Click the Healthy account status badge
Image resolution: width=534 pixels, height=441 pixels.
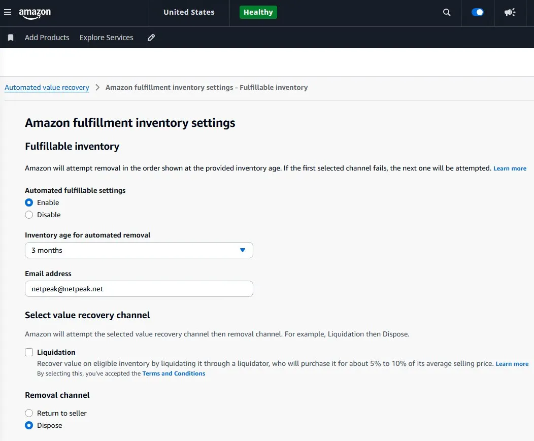click(258, 12)
